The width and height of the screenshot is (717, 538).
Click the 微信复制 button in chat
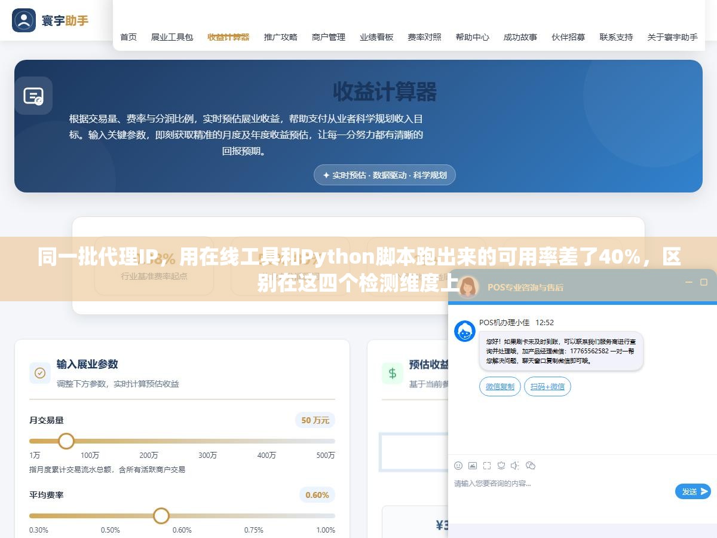click(x=500, y=386)
